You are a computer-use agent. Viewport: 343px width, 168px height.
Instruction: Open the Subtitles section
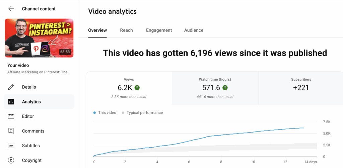[x=39, y=146]
